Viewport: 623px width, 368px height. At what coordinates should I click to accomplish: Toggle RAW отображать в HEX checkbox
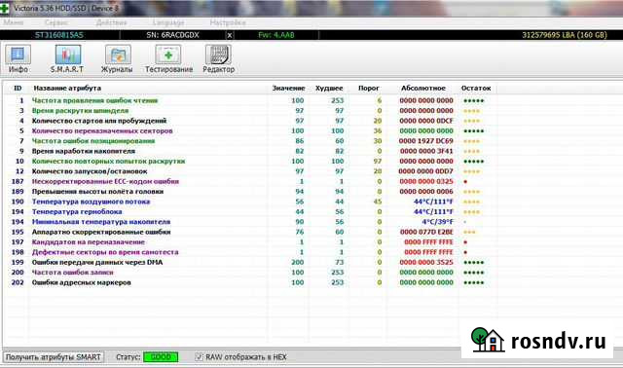tap(199, 357)
